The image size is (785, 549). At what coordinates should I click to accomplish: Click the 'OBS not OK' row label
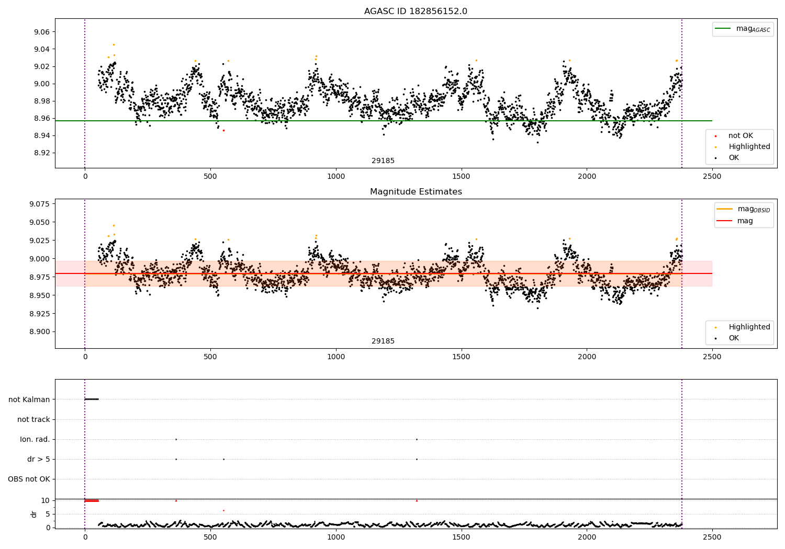click(29, 479)
